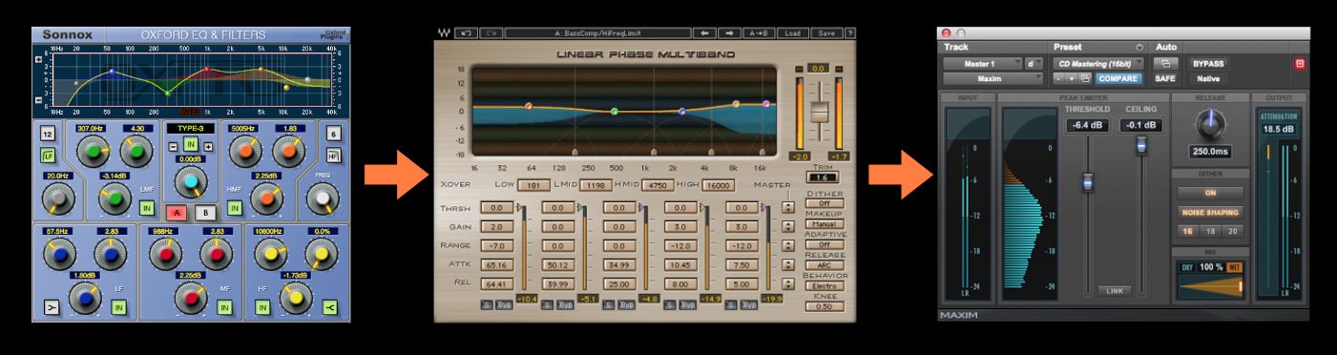Viewport: 1337px width, 355px height.
Task: Open the Preset menu arrow in Maxim
Action: click(x=1139, y=47)
